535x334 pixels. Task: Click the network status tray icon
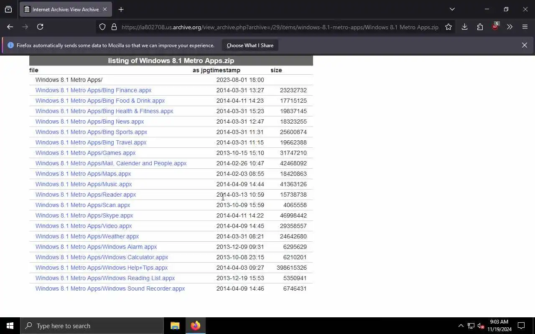click(471, 326)
